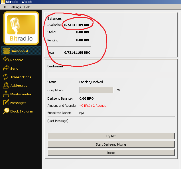The height and width of the screenshot is (169, 181).
Task: Click the Addresses people icon
Action: [x=6, y=85]
